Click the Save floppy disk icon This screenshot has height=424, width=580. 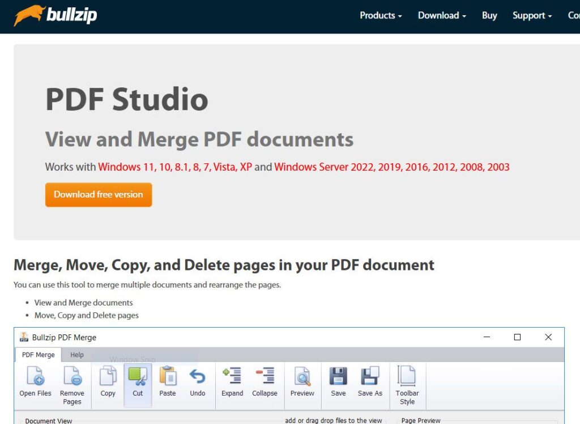[x=338, y=377]
